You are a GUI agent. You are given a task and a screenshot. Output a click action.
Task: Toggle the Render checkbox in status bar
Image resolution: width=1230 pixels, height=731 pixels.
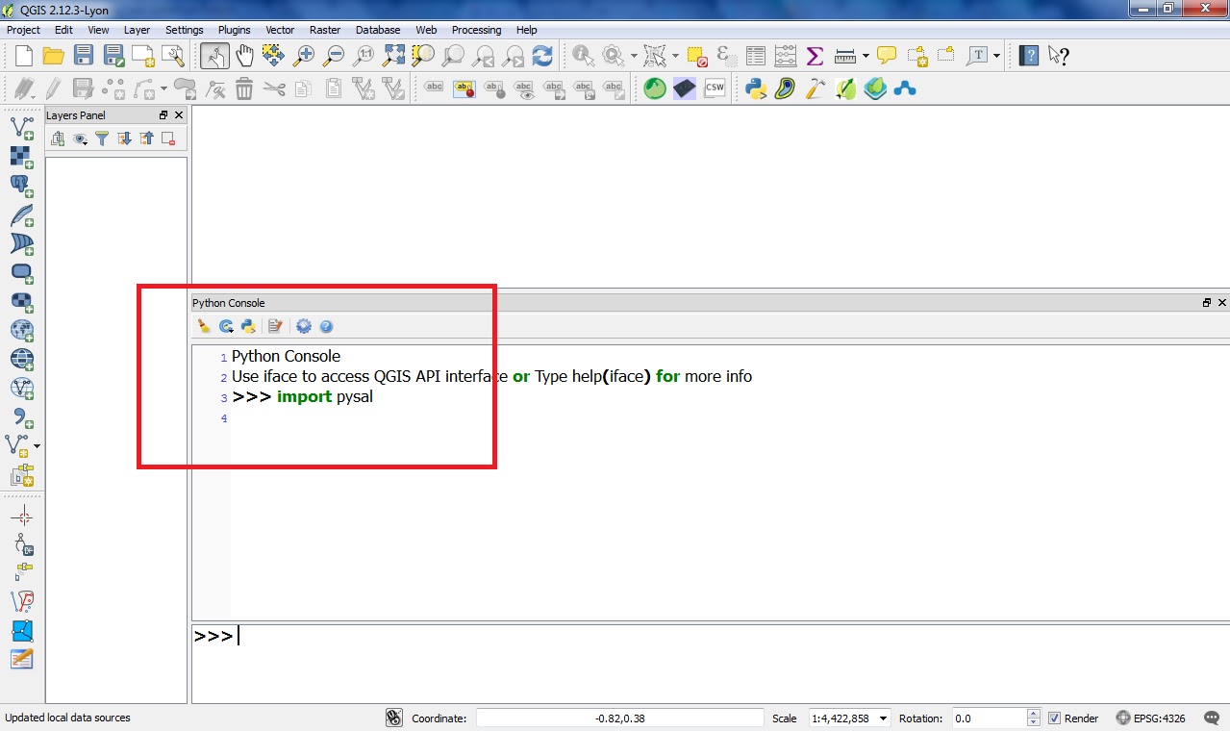tap(1054, 718)
